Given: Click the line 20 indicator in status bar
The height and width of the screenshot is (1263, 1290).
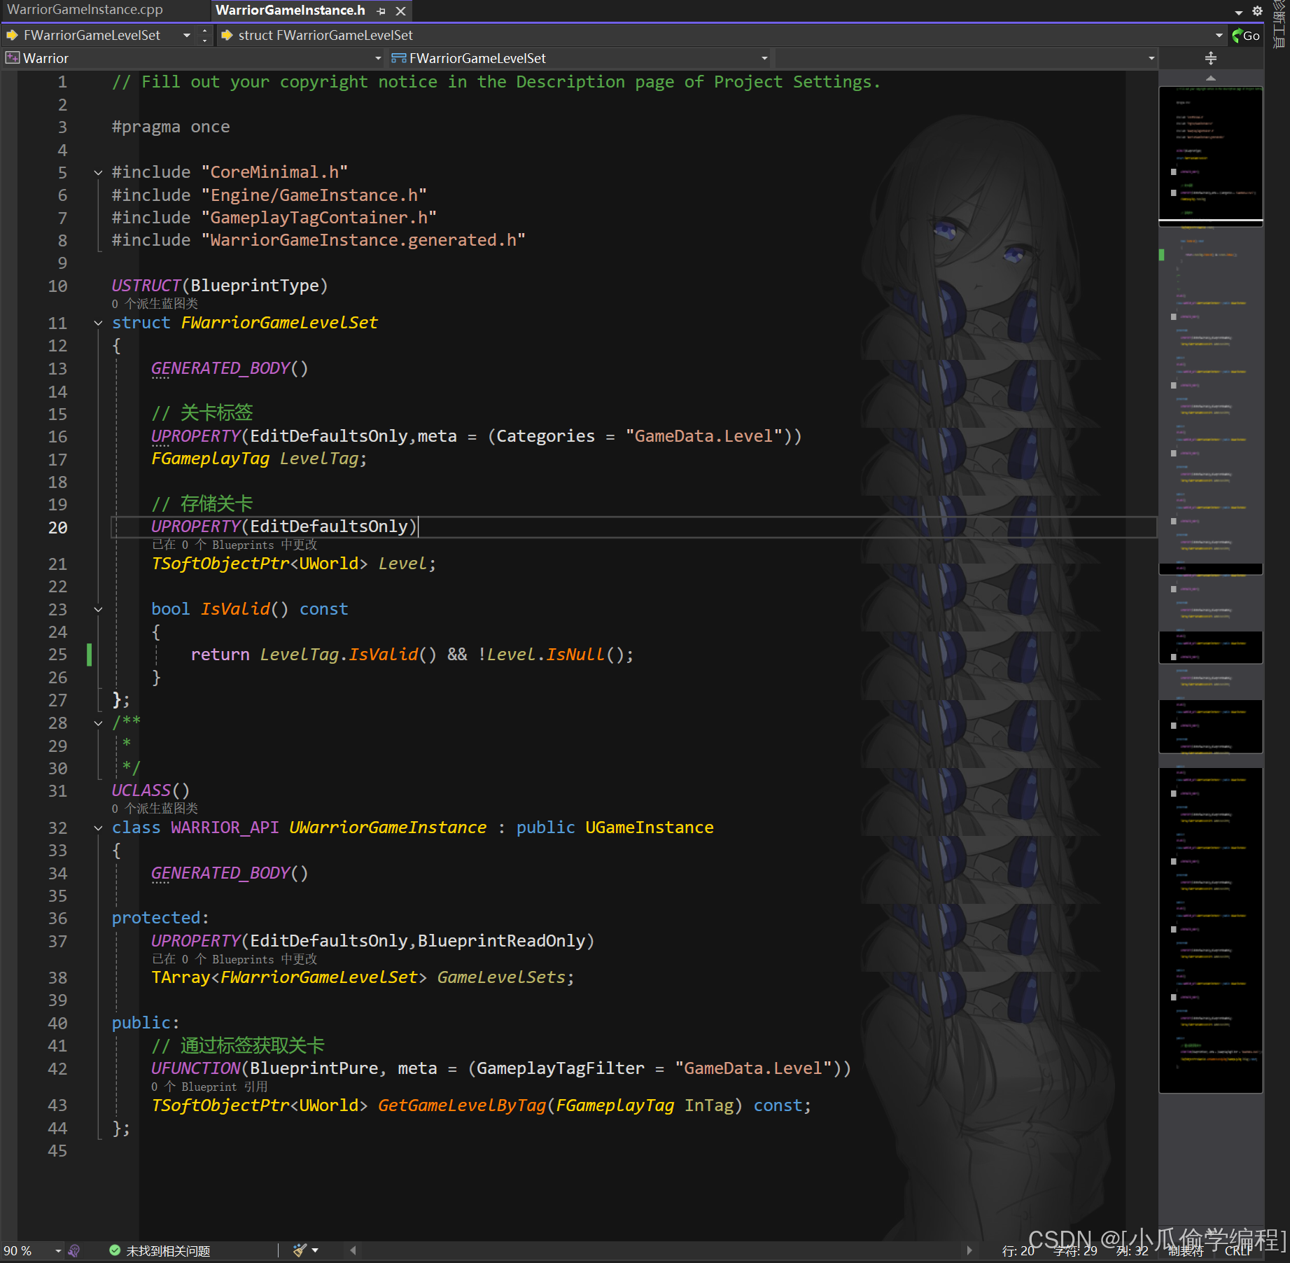Looking at the screenshot, I should click(1018, 1250).
